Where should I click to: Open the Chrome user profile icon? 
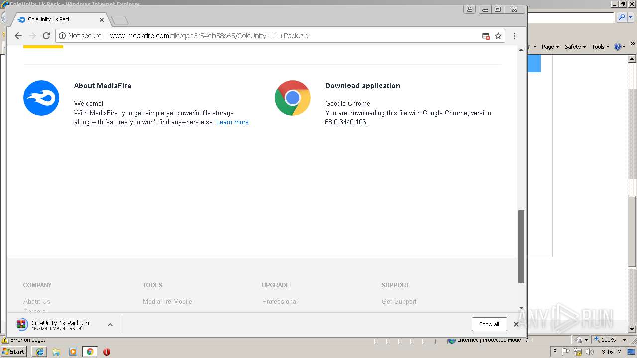[x=469, y=9]
